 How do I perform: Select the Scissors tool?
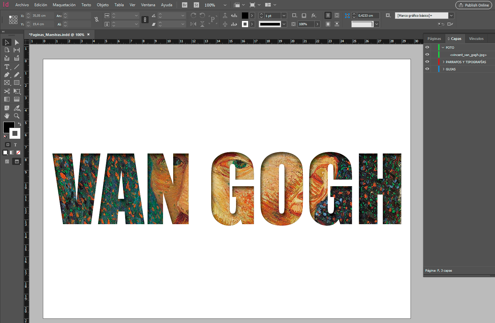(x=7, y=91)
